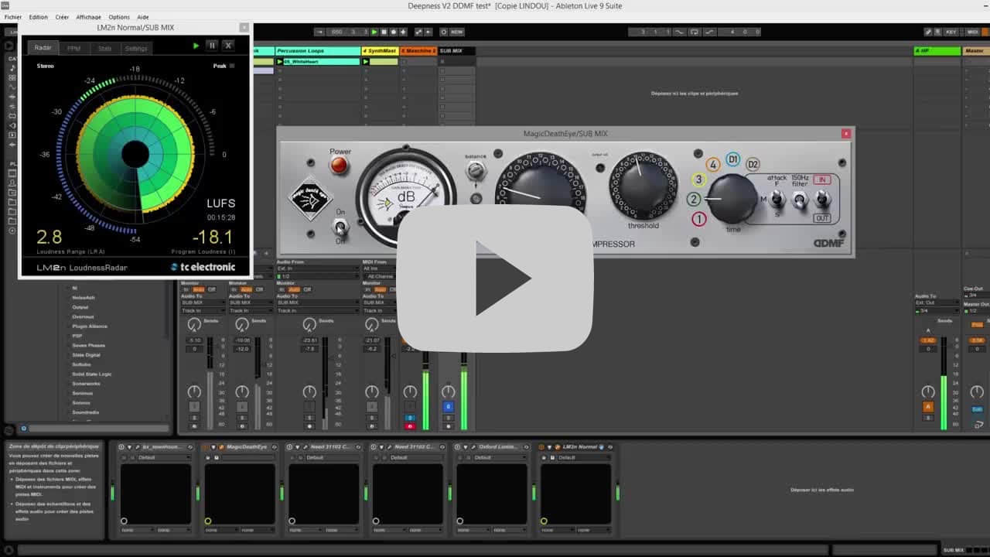Select the SUB MIX track header
Viewport: 990px width, 557px height.
pyautogui.click(x=456, y=51)
